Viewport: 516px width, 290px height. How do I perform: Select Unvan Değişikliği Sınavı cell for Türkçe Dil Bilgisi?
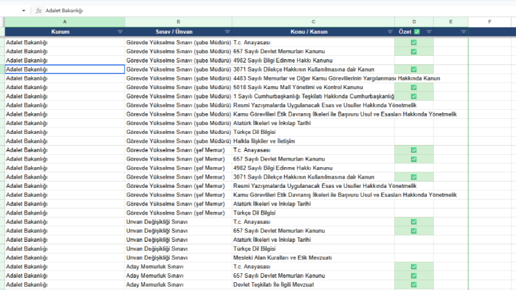178,249
